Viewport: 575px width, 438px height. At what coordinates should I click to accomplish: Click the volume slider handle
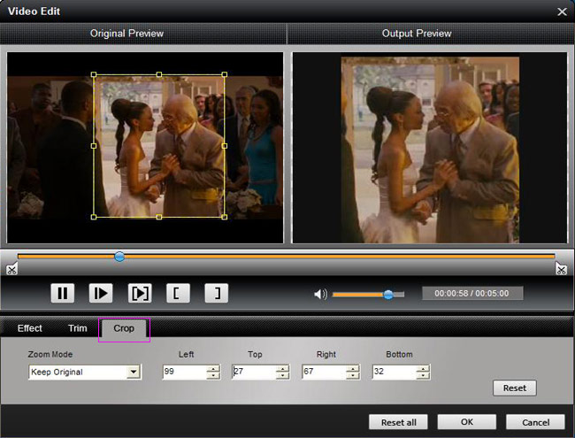387,294
